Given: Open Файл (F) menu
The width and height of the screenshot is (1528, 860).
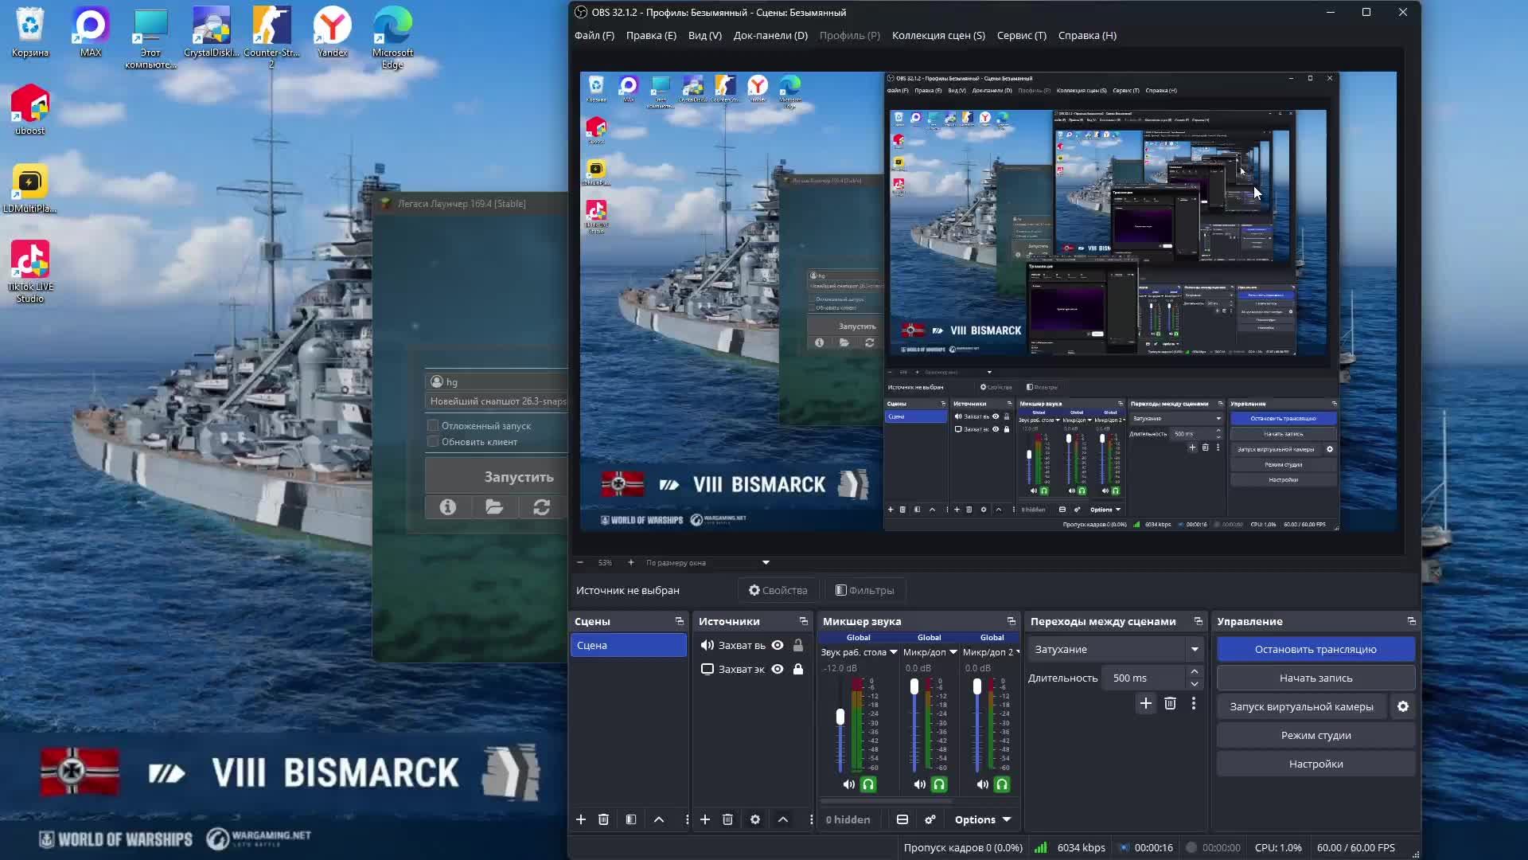Looking at the screenshot, I should 594,35.
